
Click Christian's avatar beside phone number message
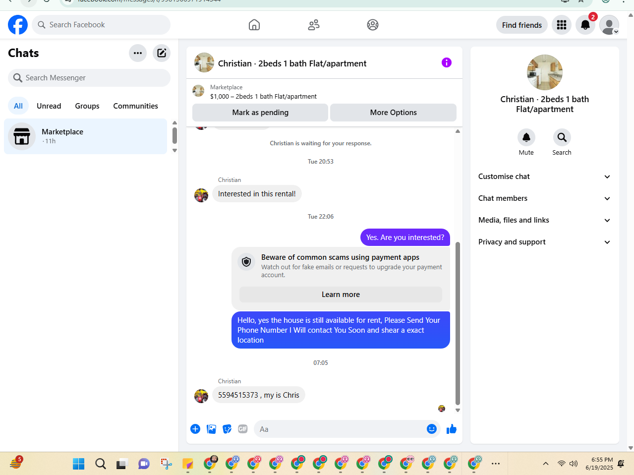coord(201,396)
